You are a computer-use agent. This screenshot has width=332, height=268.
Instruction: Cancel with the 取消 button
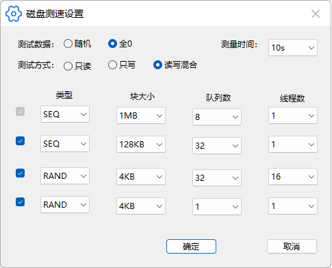pyautogui.click(x=292, y=246)
